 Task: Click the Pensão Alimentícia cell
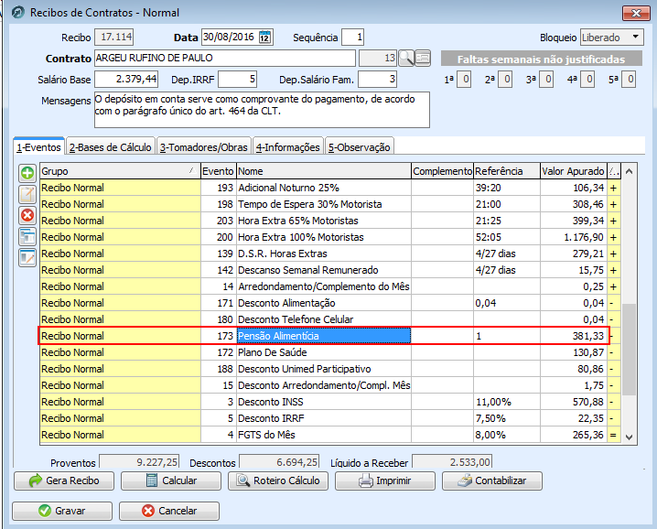click(324, 336)
